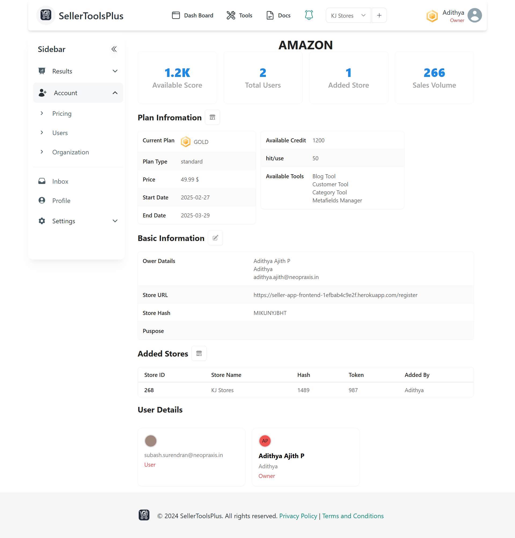Open Profile in the sidebar
515x538 pixels.
[61, 201]
